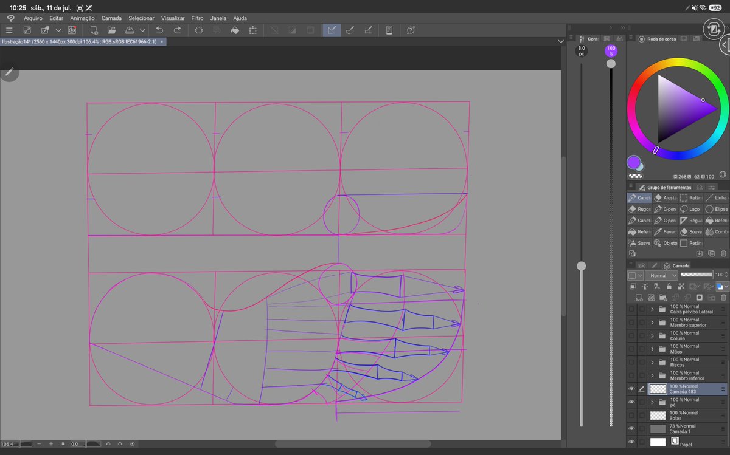Toggle snap to special ruler icon
The image size is (730, 455).
coord(350,30)
